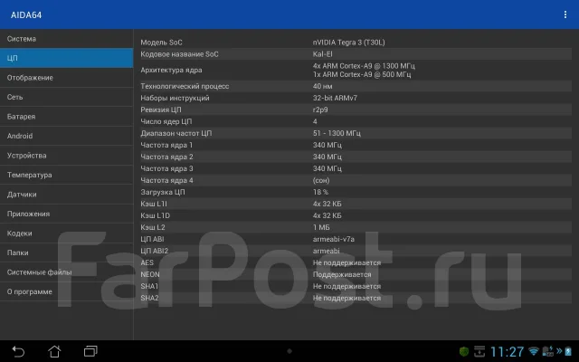Select the 51 - 1300 МГц value
This screenshot has width=579, height=362.
[337, 133]
